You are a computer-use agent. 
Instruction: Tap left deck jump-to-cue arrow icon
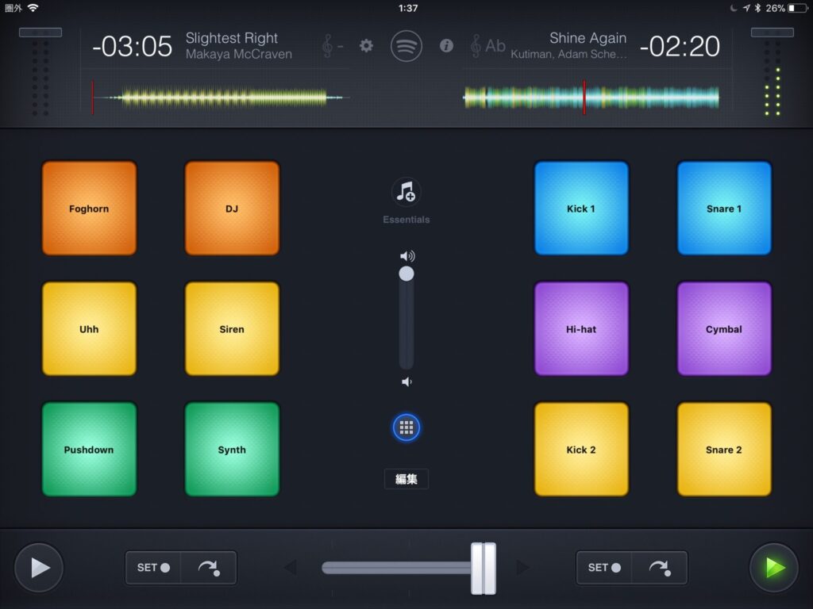(209, 568)
